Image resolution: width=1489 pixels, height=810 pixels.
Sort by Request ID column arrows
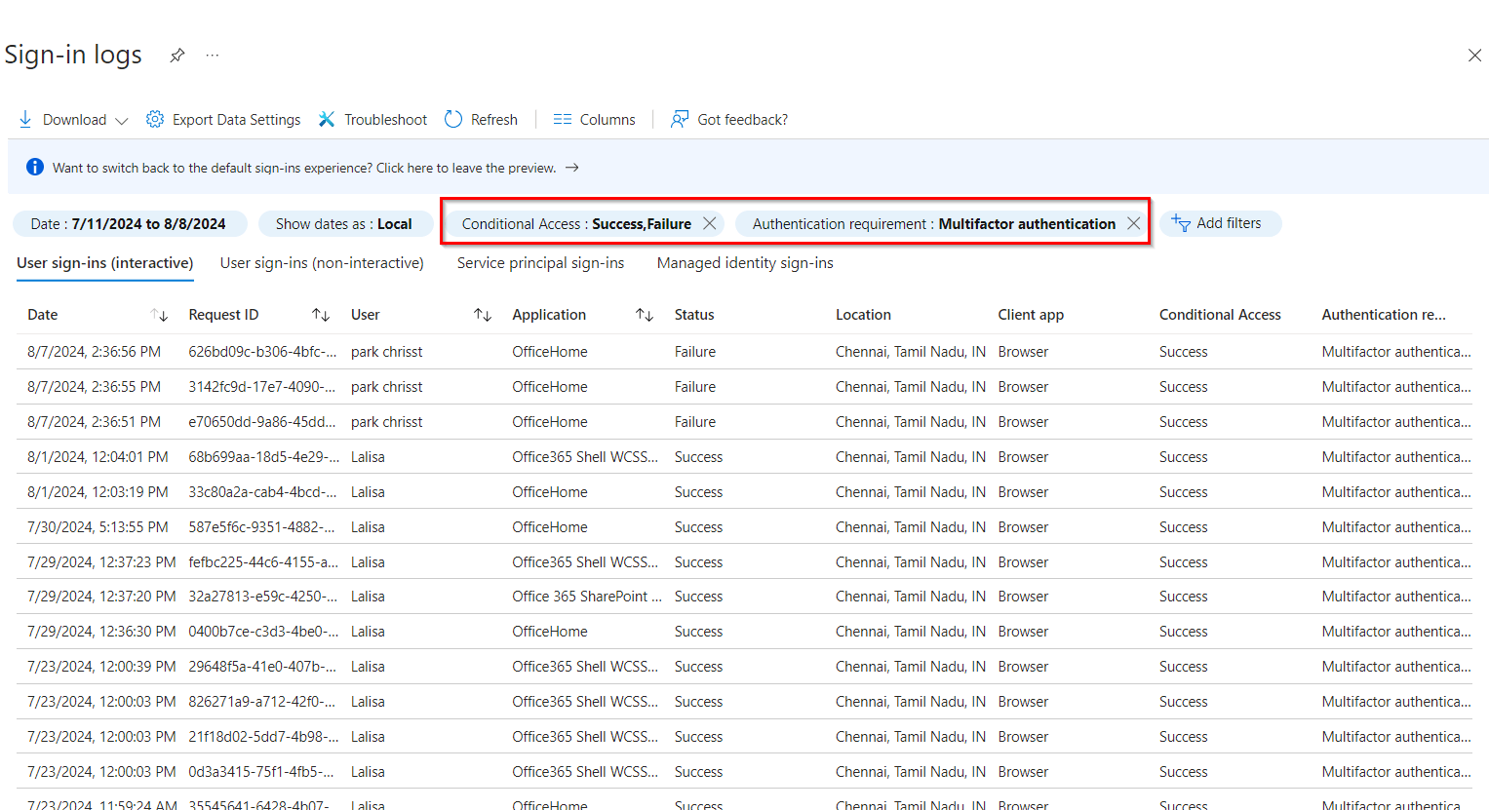coord(321,315)
